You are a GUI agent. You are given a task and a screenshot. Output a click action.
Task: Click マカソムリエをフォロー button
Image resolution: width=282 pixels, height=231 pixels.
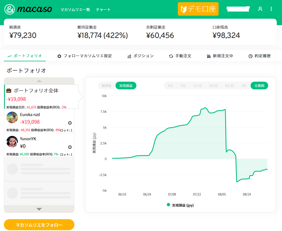[39, 225]
